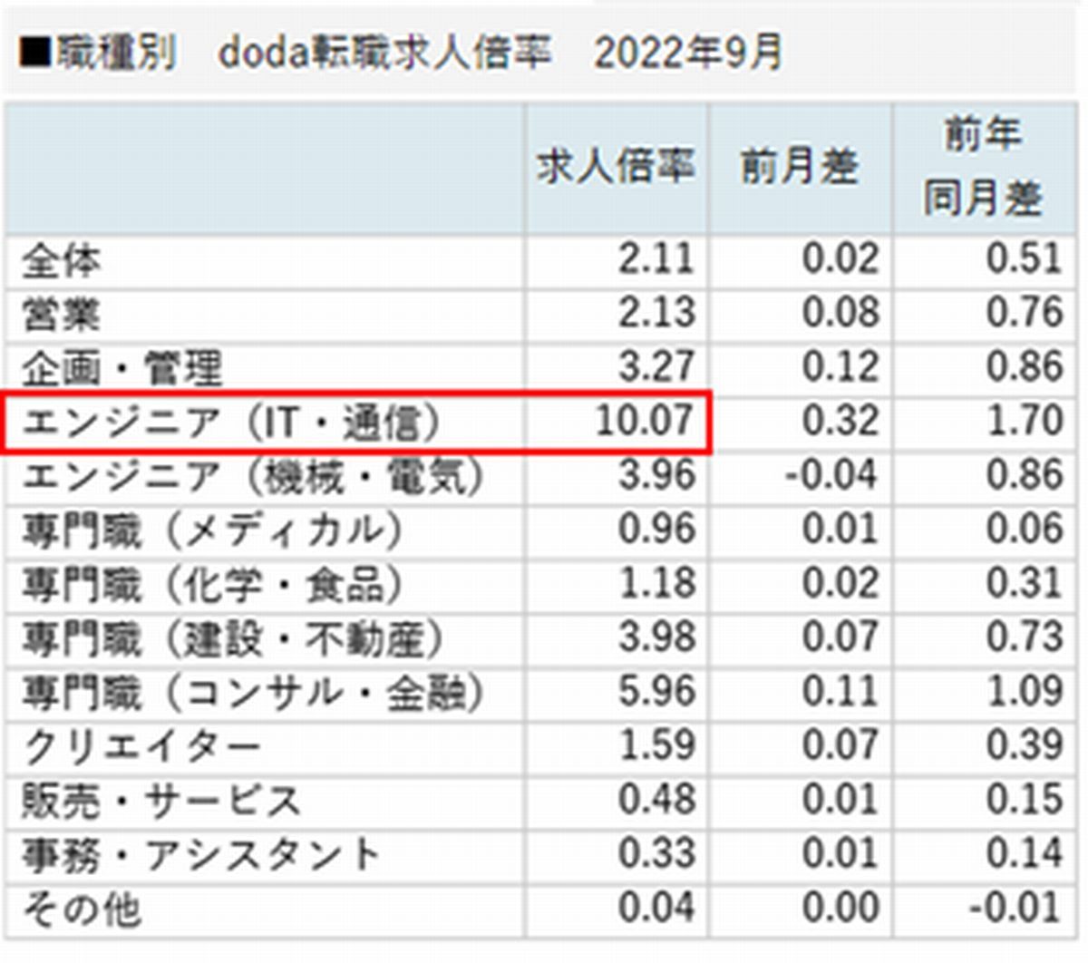
Task: Click the 前年同月差 value in the 企画・管理 row
Action: 1025,366
